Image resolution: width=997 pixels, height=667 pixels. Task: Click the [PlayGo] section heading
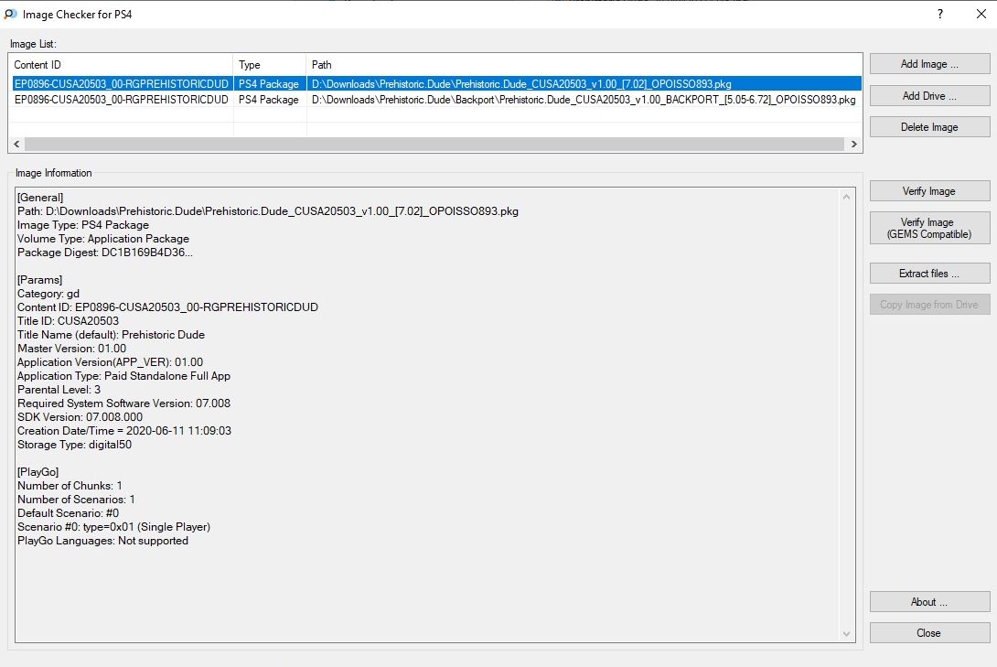(38, 472)
